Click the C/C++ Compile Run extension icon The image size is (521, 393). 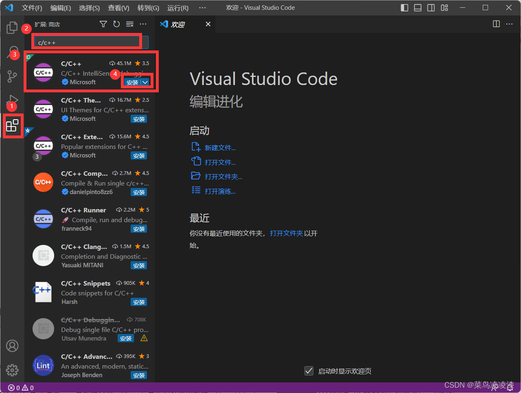pyautogui.click(x=44, y=182)
